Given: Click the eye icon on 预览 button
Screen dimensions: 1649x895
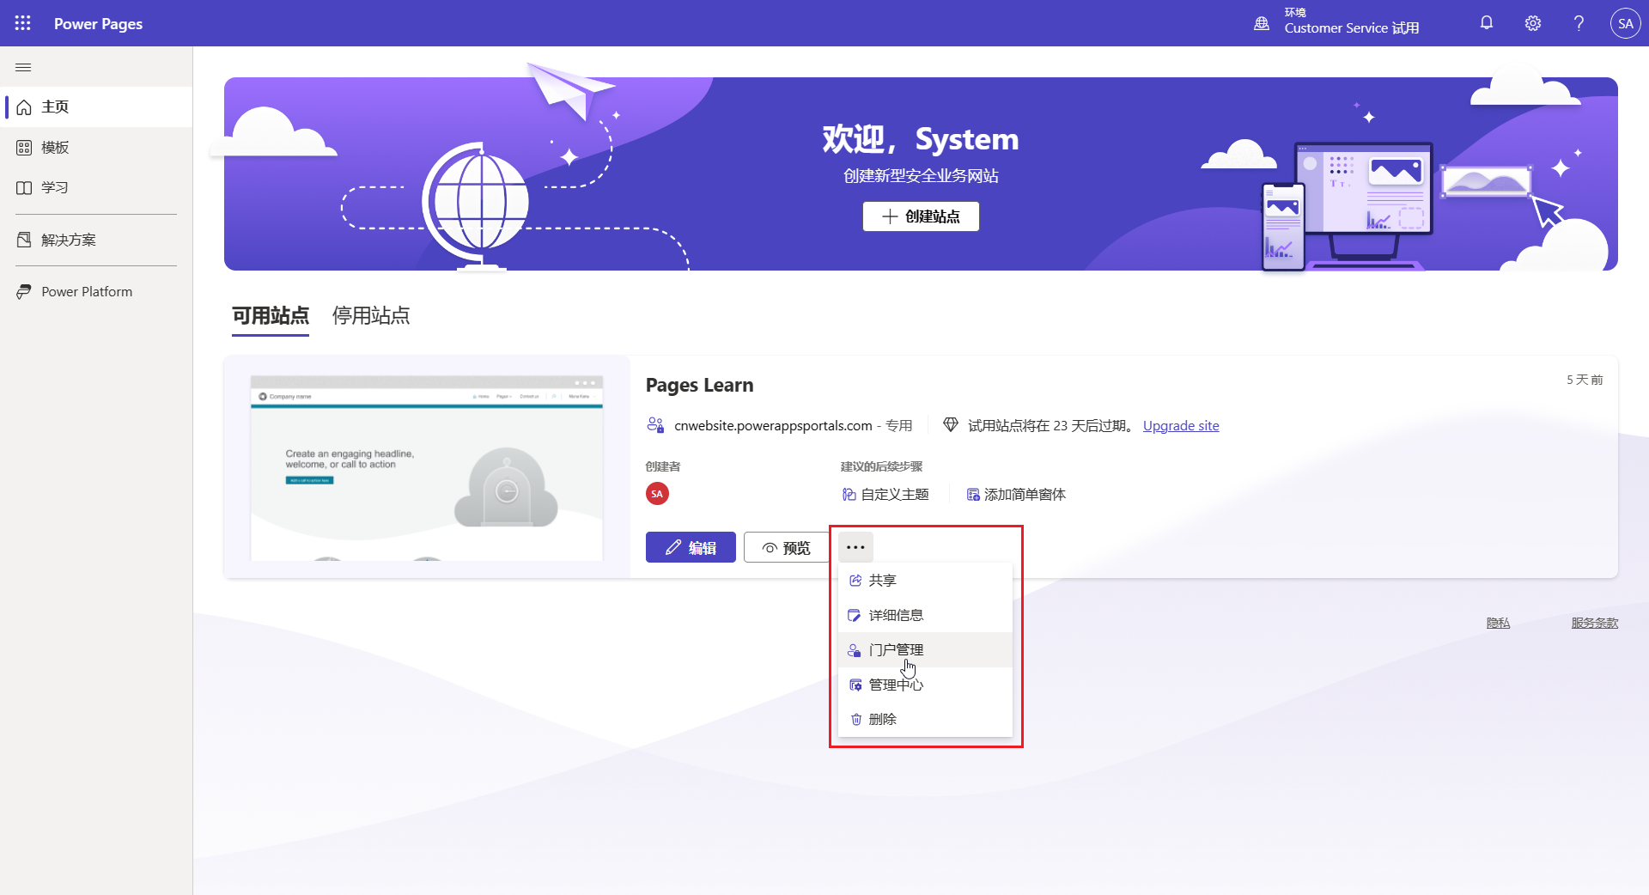Looking at the screenshot, I should tap(770, 548).
